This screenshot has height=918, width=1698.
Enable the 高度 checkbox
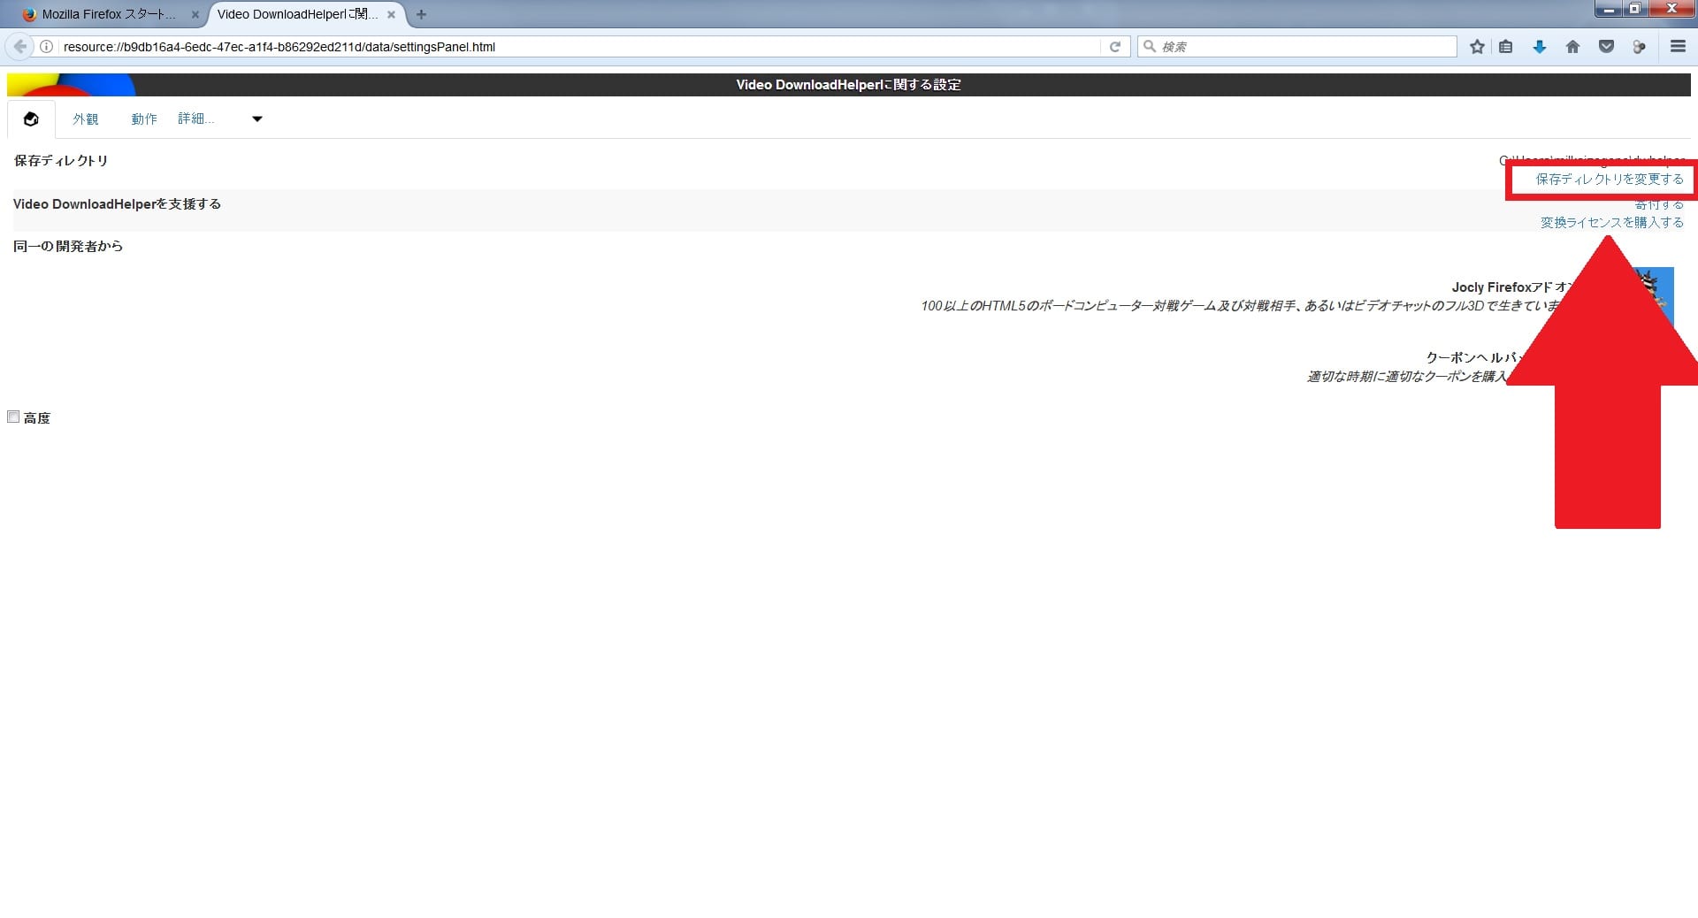coord(13,417)
